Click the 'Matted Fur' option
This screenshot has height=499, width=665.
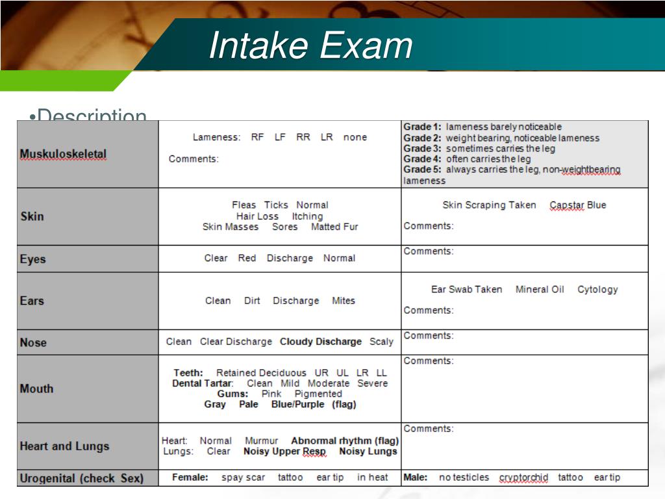[334, 227]
